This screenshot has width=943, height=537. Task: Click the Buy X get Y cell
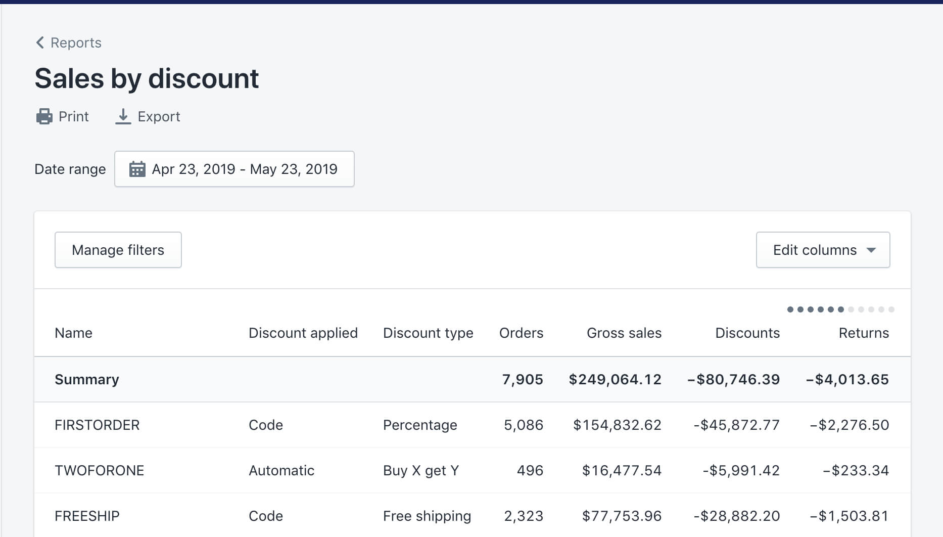pos(421,470)
